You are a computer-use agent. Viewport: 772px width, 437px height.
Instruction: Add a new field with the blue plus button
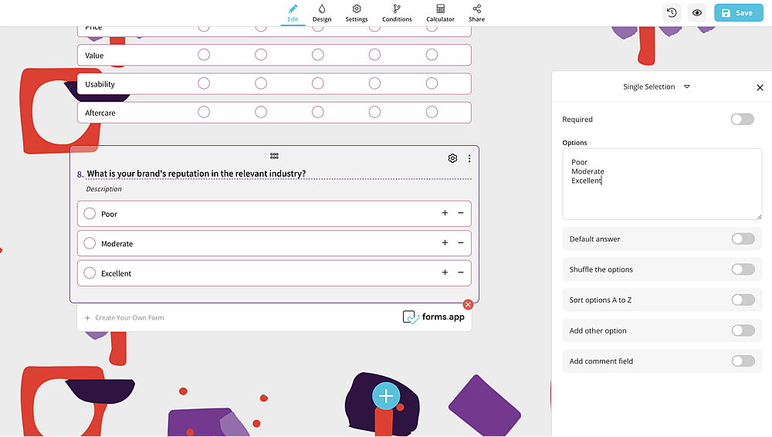click(x=386, y=395)
